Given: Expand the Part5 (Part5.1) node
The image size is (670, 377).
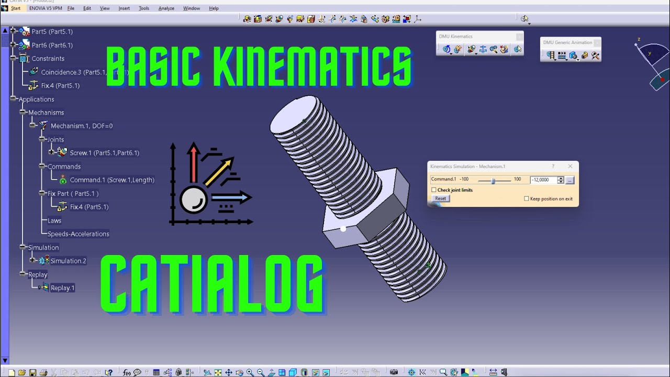Looking at the screenshot, I should [13, 31].
